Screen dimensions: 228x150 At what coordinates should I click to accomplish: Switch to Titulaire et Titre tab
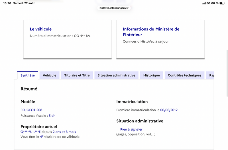pos(77,75)
